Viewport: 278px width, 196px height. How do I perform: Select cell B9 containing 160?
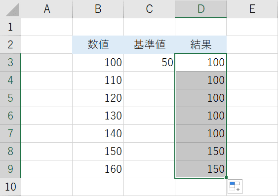(x=98, y=169)
